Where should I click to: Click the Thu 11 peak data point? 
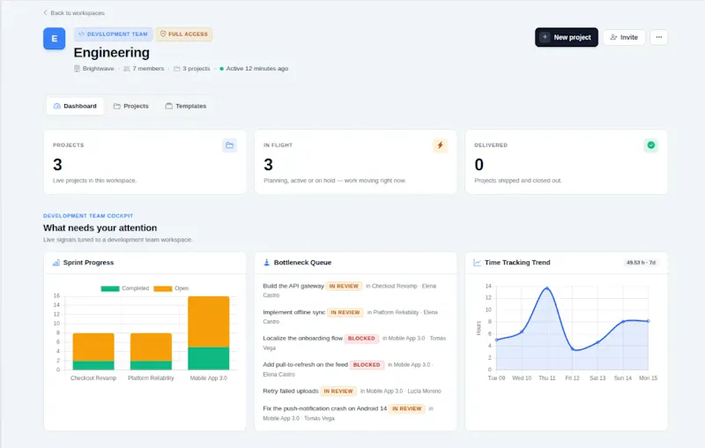coord(547,287)
